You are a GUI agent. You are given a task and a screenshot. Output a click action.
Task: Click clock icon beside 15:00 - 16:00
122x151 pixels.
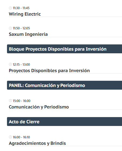pos(10,101)
